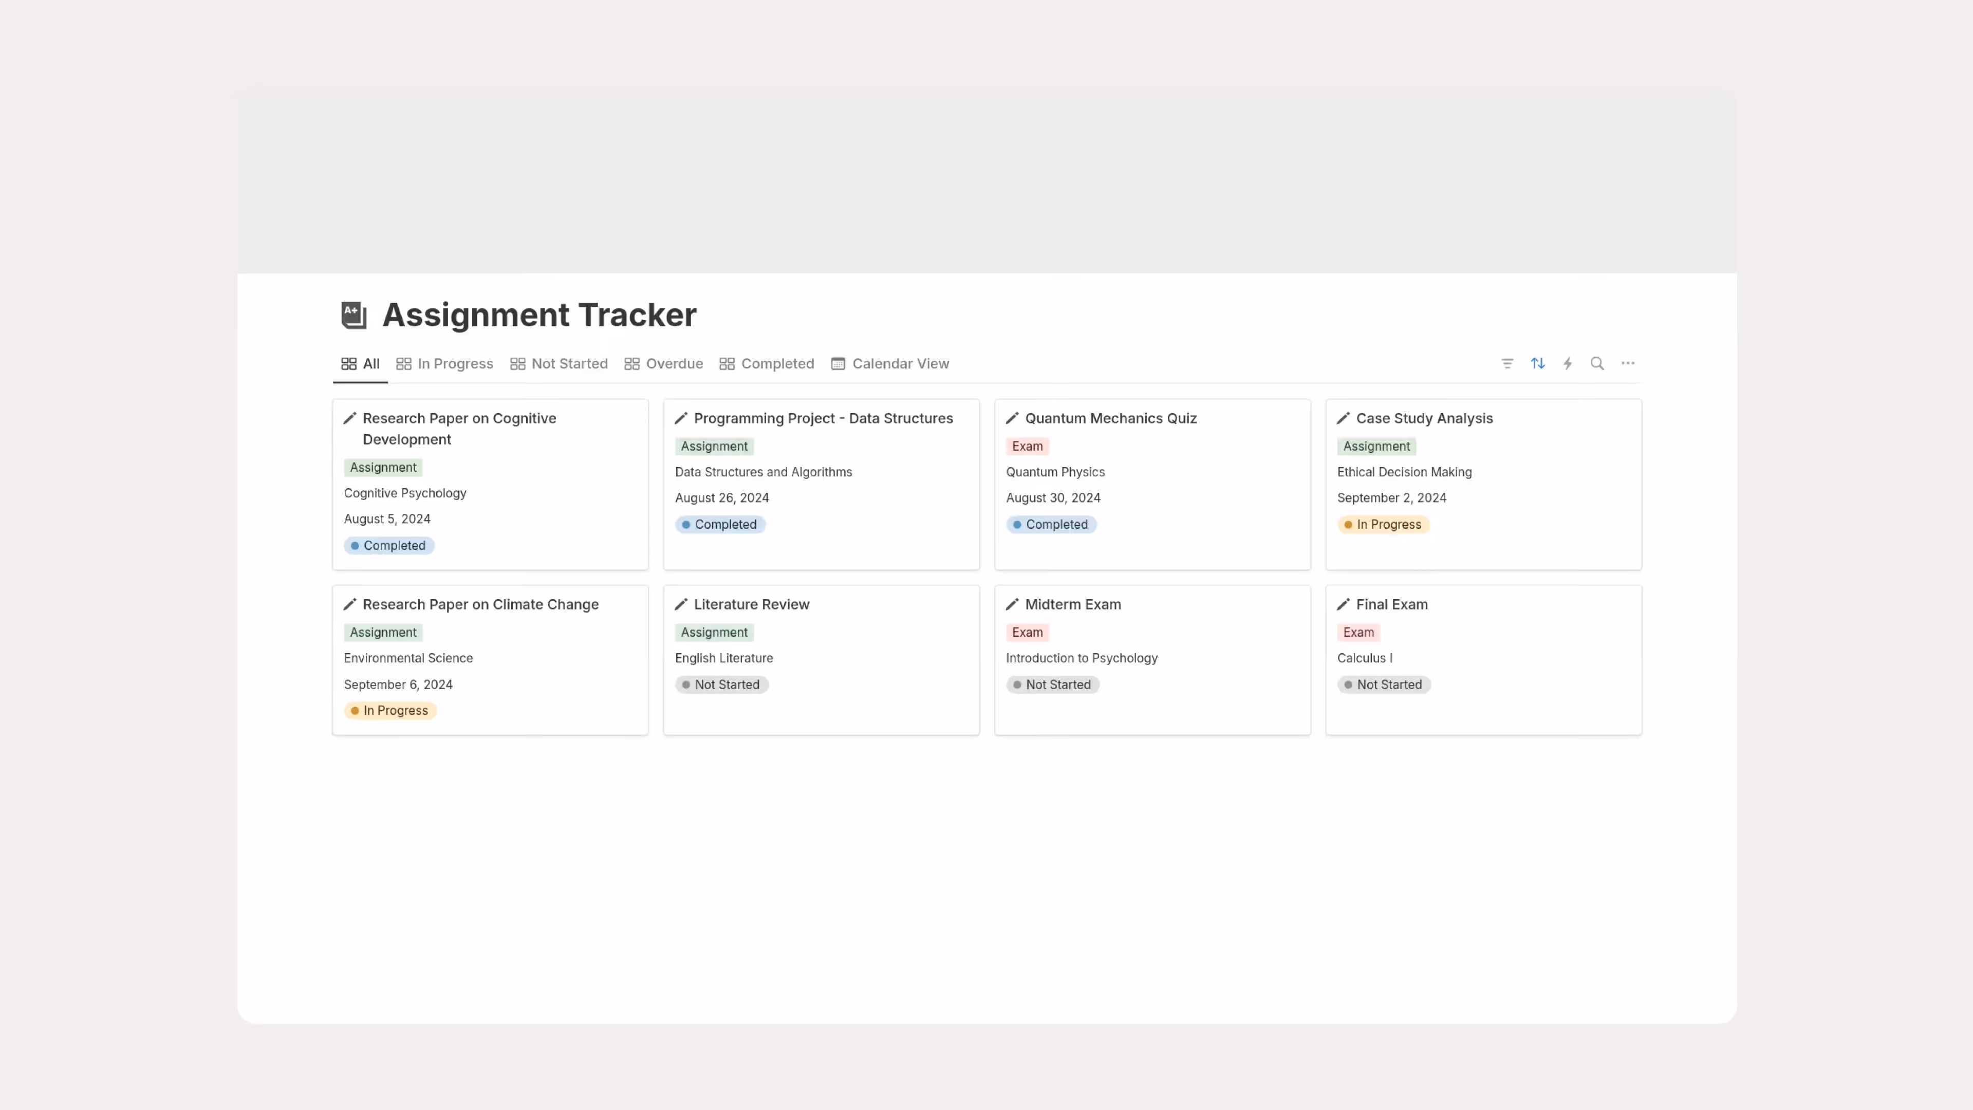The height and width of the screenshot is (1110, 1973).
Task: Click the search icon
Action: (1597, 363)
